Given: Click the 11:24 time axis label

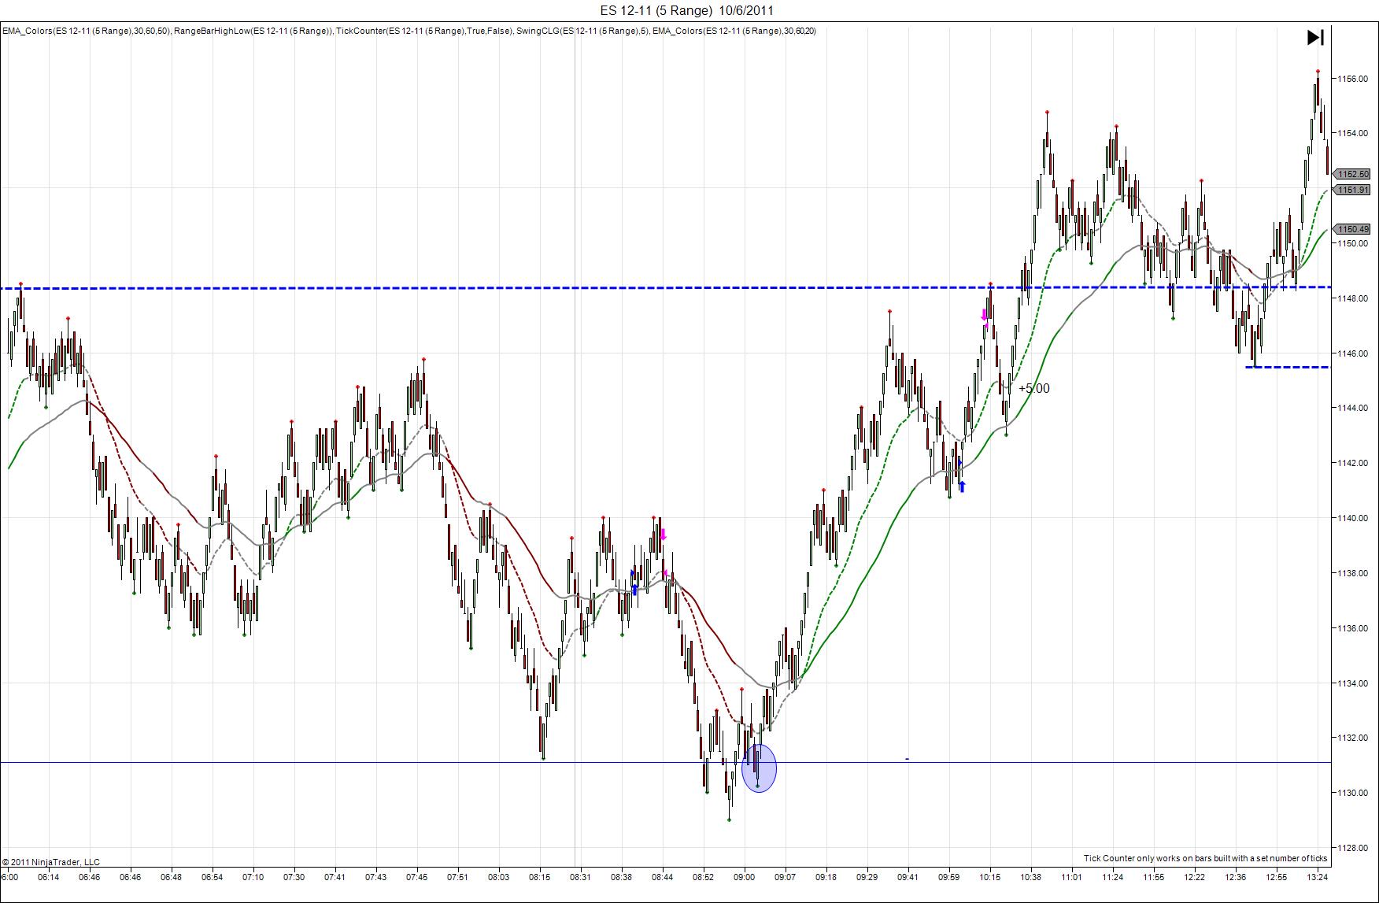Looking at the screenshot, I should pos(1112,877).
